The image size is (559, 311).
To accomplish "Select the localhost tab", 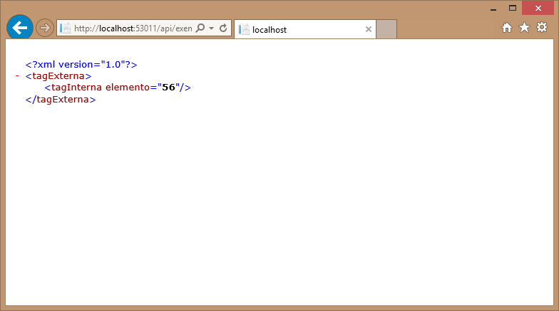I will (x=305, y=29).
